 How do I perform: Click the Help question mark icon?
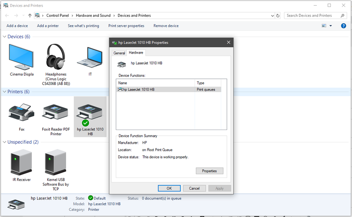(343, 26)
